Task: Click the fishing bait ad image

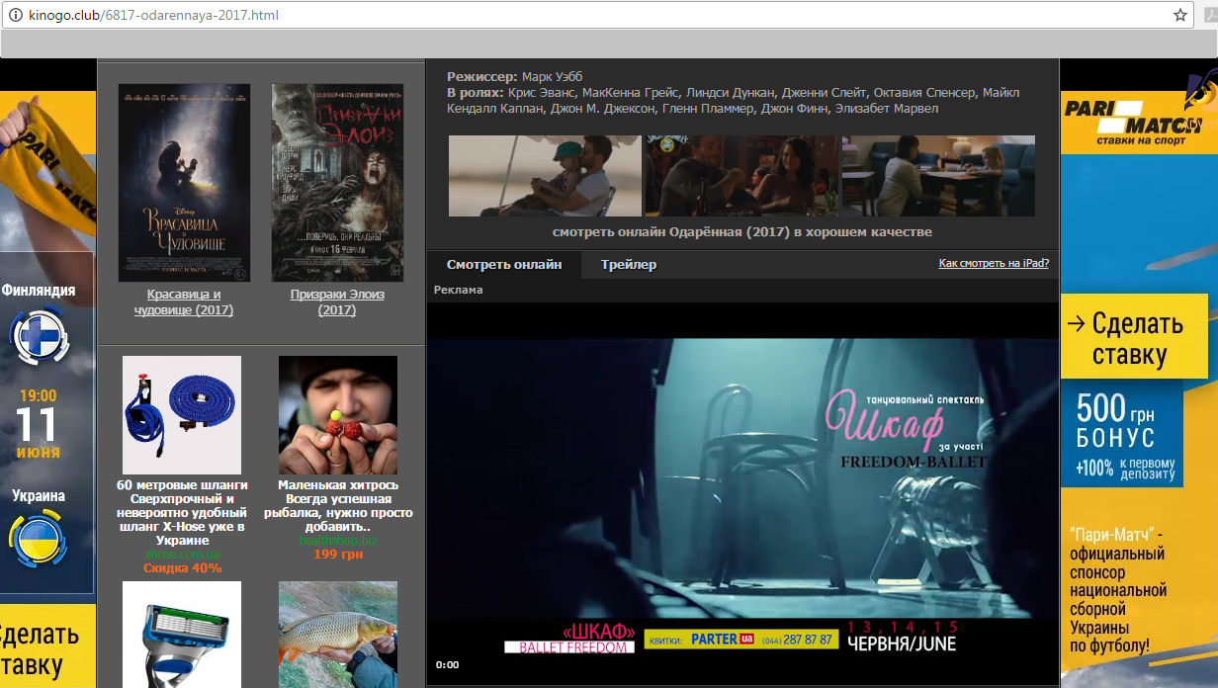Action: tap(337, 415)
